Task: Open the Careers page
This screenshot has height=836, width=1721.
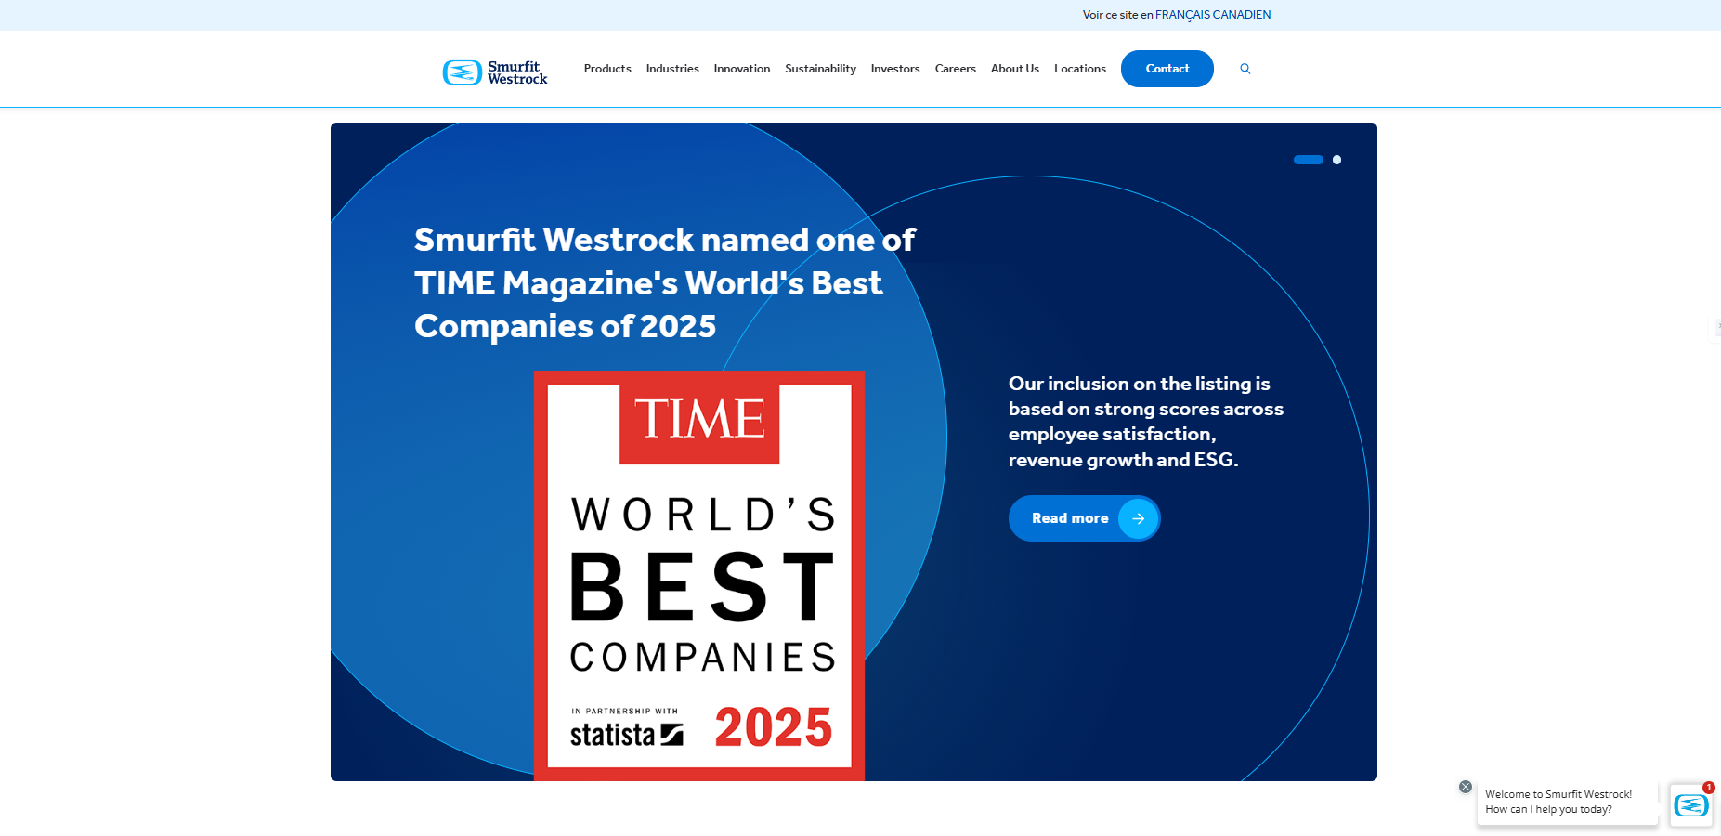Action: (x=955, y=69)
